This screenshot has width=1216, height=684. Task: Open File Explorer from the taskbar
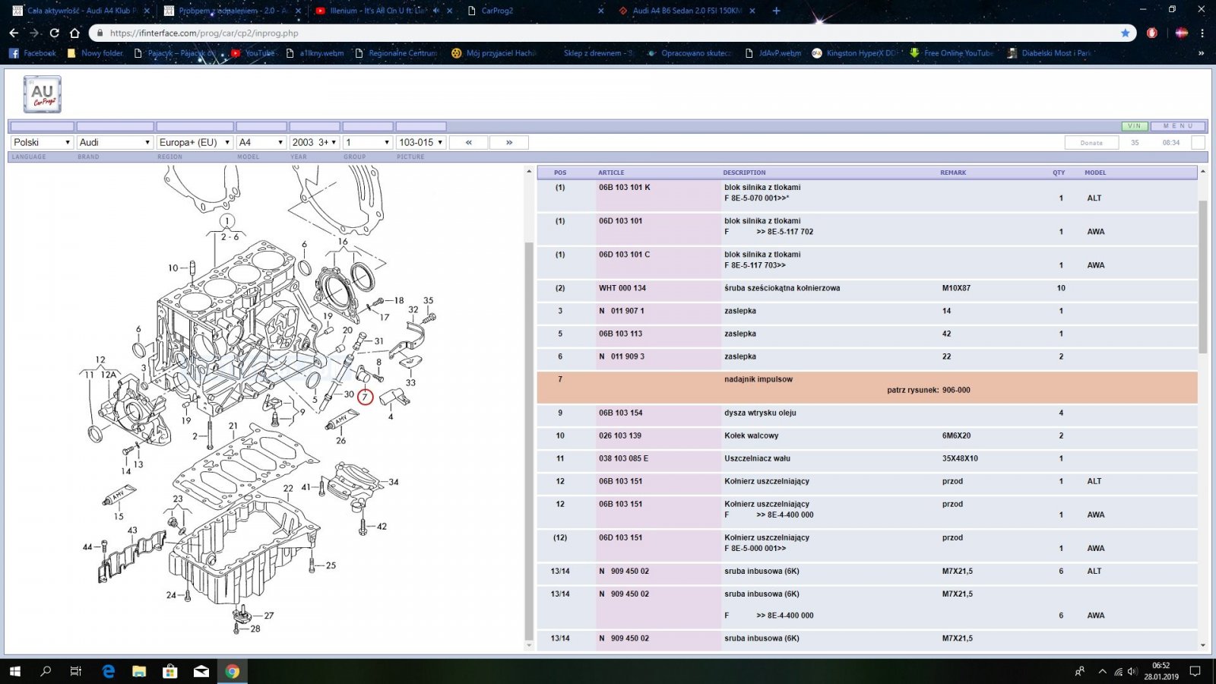point(139,671)
